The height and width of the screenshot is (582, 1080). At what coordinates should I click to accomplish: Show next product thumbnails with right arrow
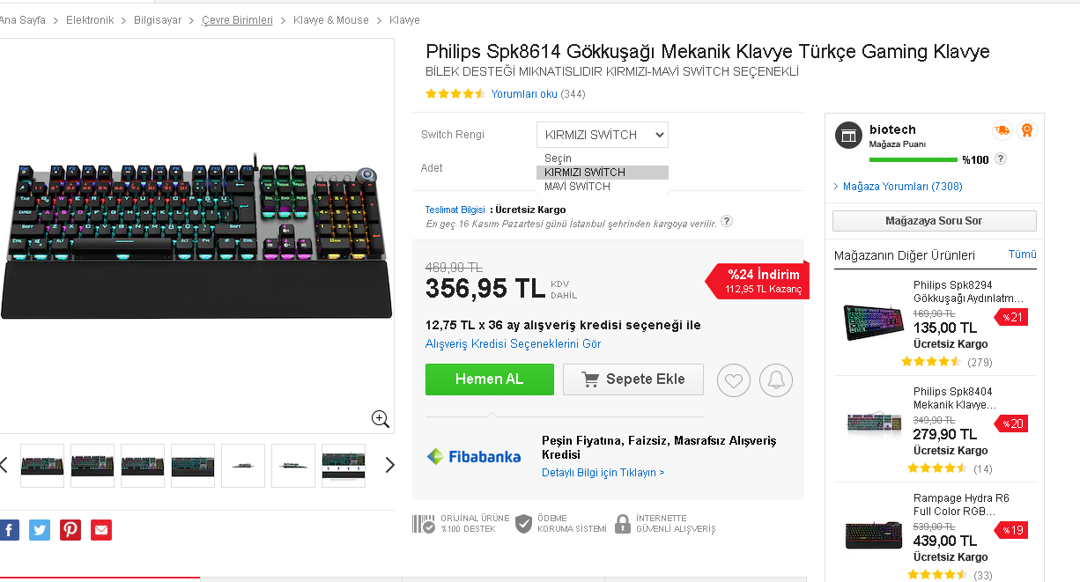[389, 465]
